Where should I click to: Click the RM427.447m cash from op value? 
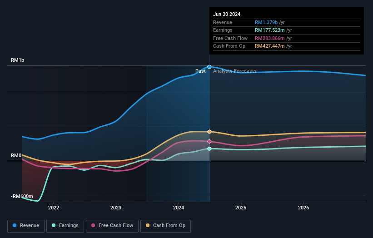tap(270, 46)
